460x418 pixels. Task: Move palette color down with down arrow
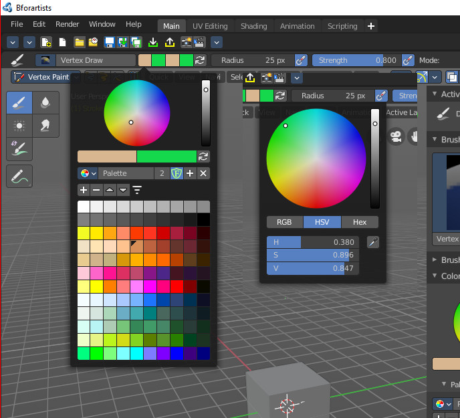click(123, 190)
